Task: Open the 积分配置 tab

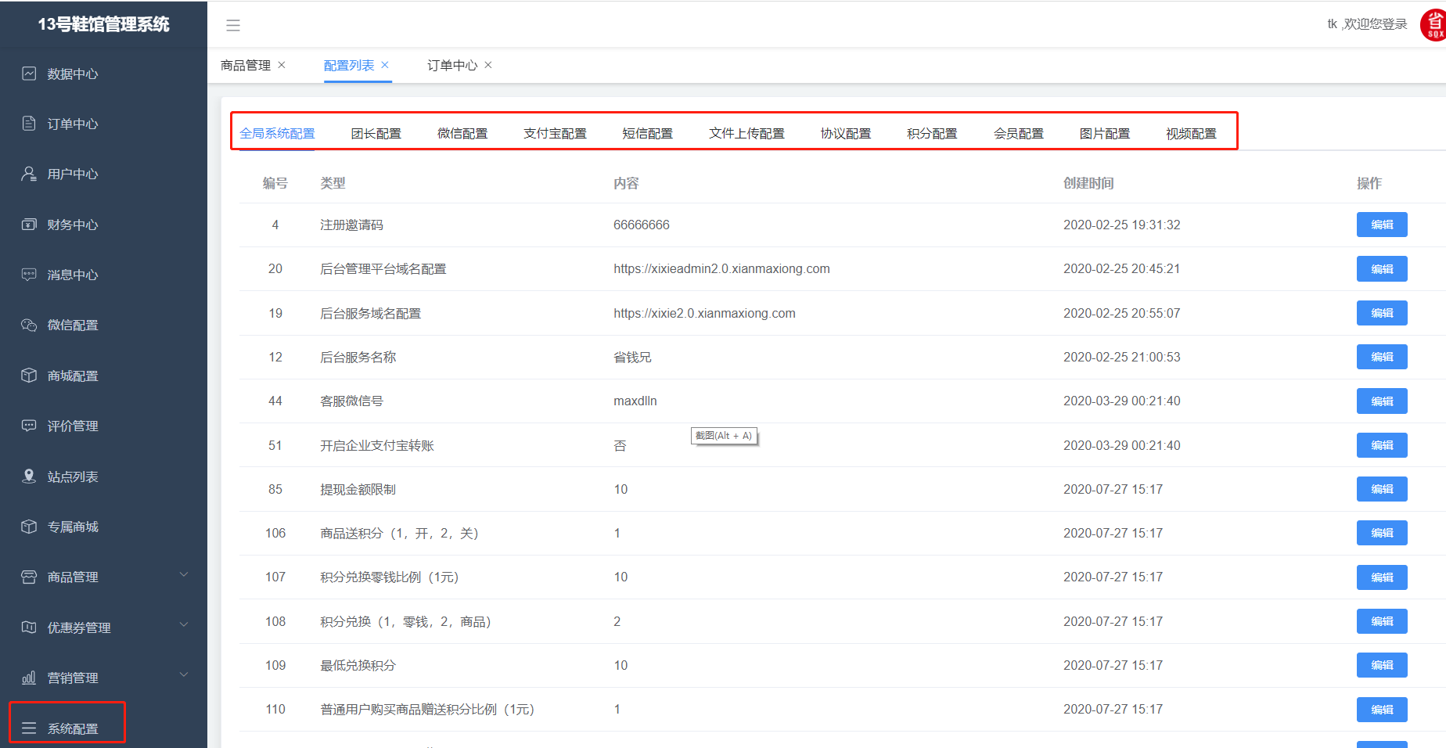Action: point(932,134)
